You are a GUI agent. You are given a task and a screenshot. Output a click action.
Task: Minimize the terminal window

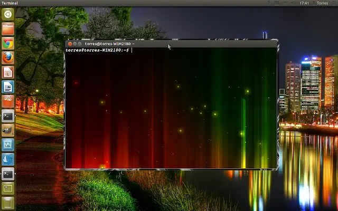tap(75, 44)
